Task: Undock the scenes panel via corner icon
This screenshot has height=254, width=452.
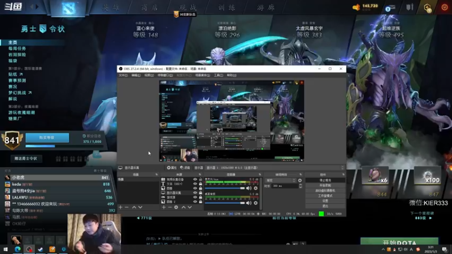Action: coord(157,174)
